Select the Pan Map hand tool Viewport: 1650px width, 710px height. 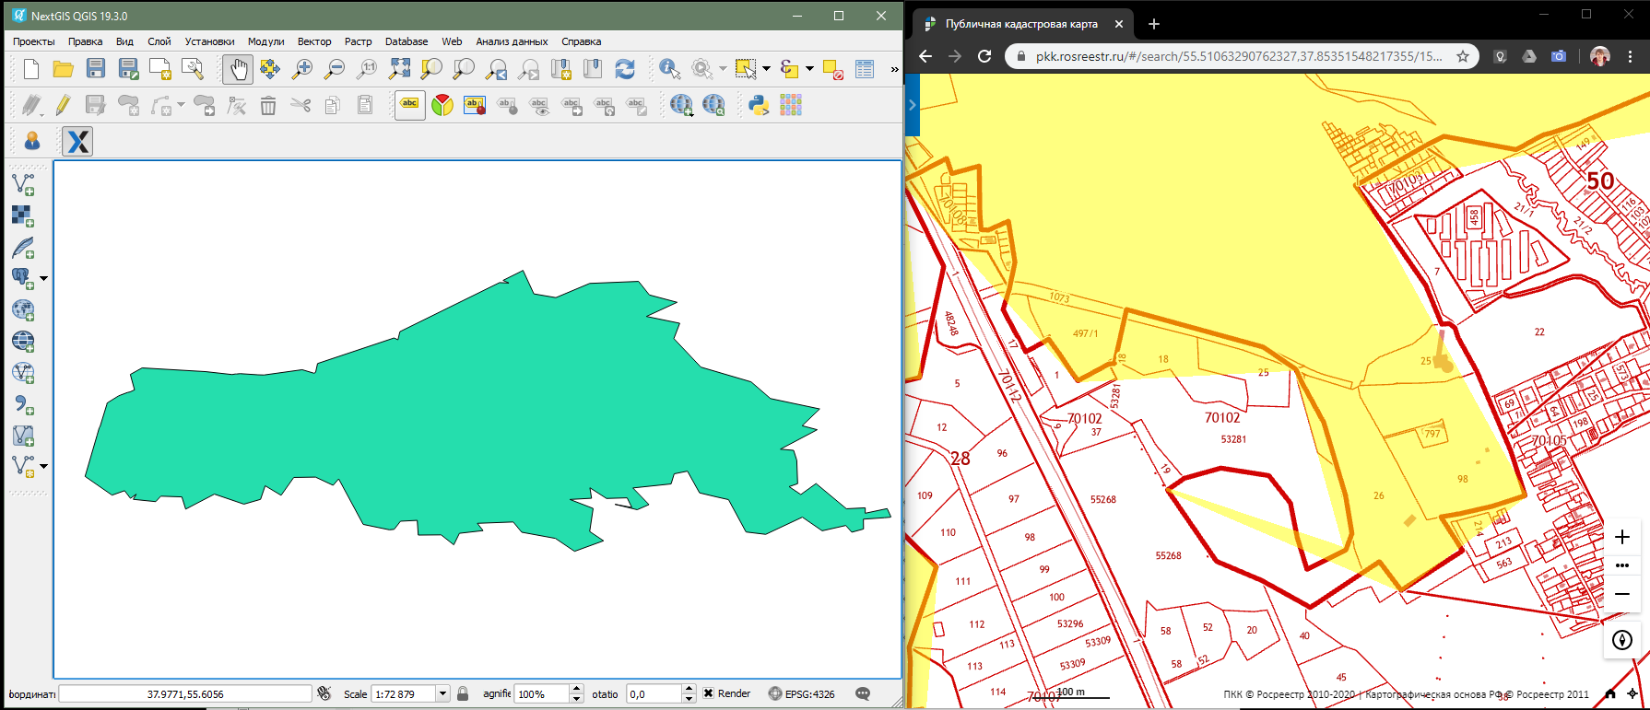click(x=238, y=69)
